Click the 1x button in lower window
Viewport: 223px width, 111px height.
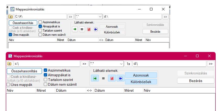[128, 64]
